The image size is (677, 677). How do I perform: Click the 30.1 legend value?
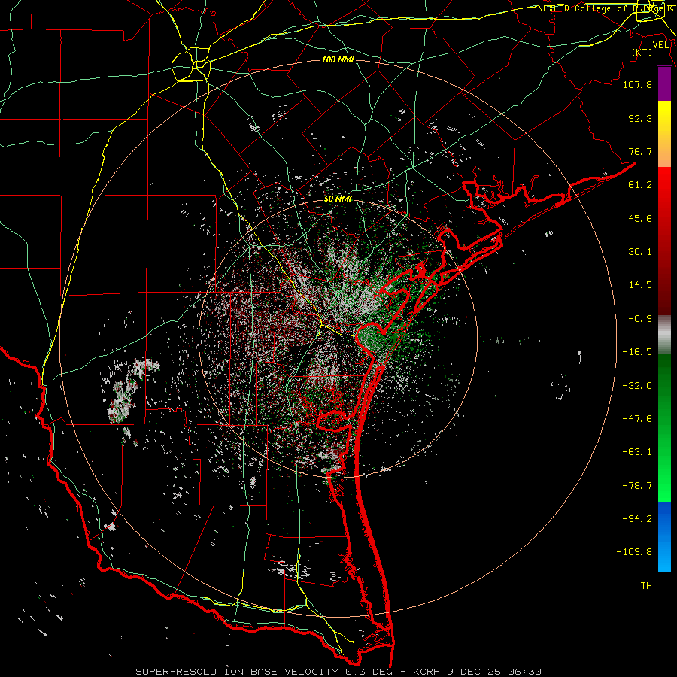tap(640, 252)
